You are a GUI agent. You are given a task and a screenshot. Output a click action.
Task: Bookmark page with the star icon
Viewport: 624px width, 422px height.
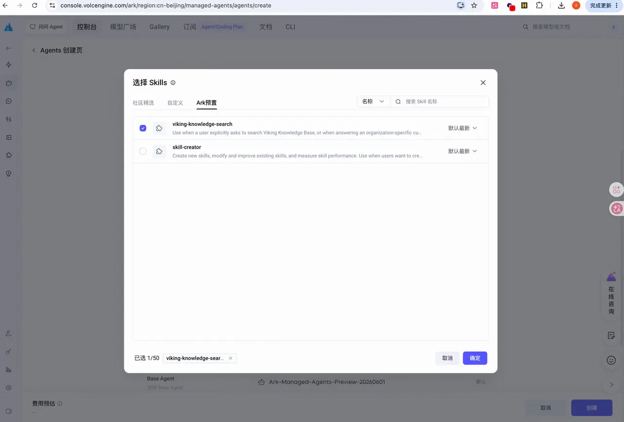coord(474,5)
